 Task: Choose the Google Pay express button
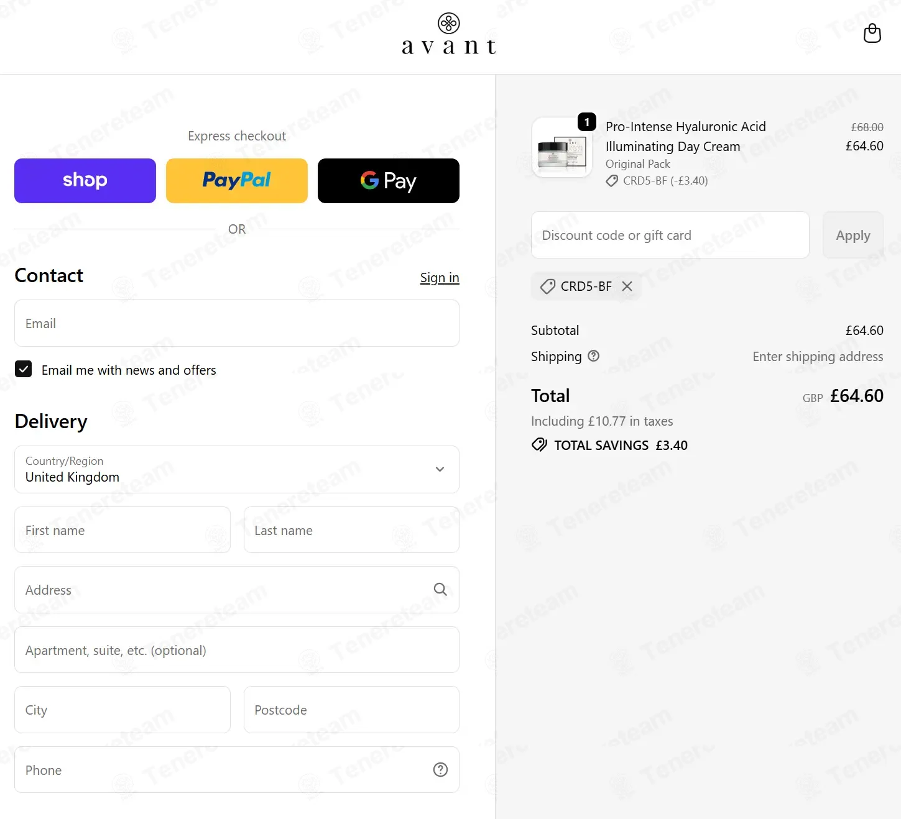[x=389, y=181]
